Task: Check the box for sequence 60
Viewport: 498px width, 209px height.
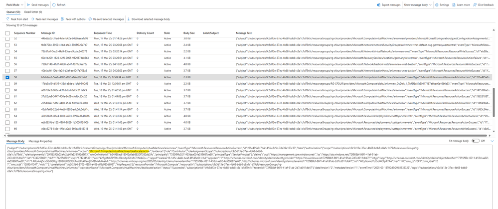Action: pos(7,90)
